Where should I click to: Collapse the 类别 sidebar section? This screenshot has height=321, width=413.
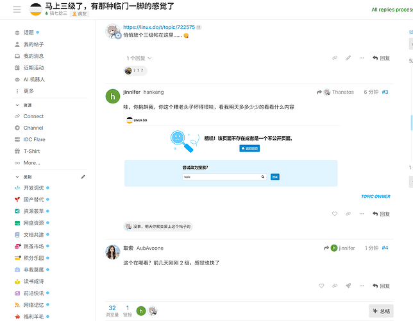point(24,177)
